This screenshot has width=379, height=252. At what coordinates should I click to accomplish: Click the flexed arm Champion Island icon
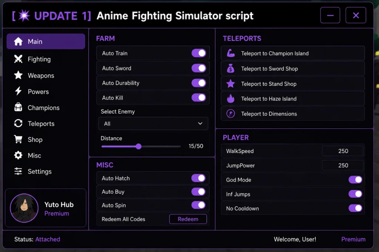tap(231, 53)
